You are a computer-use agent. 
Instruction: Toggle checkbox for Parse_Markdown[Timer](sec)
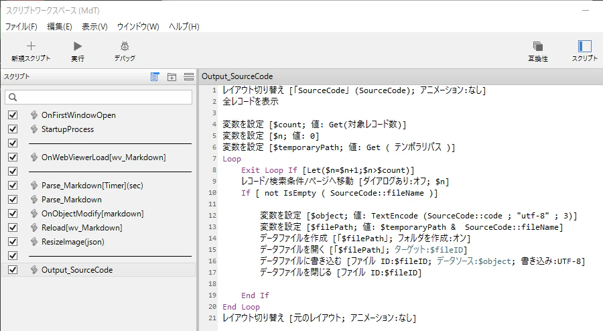(x=13, y=186)
